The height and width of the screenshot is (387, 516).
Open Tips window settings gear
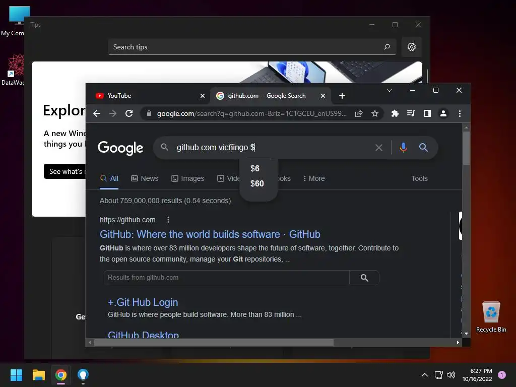pyautogui.click(x=411, y=47)
